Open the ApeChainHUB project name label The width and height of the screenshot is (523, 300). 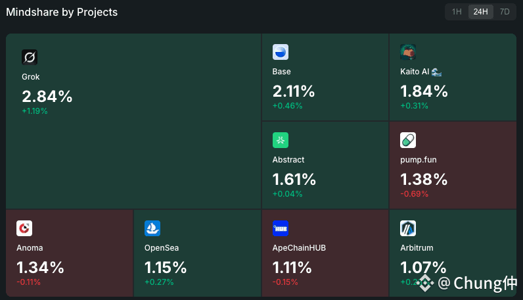(x=299, y=248)
